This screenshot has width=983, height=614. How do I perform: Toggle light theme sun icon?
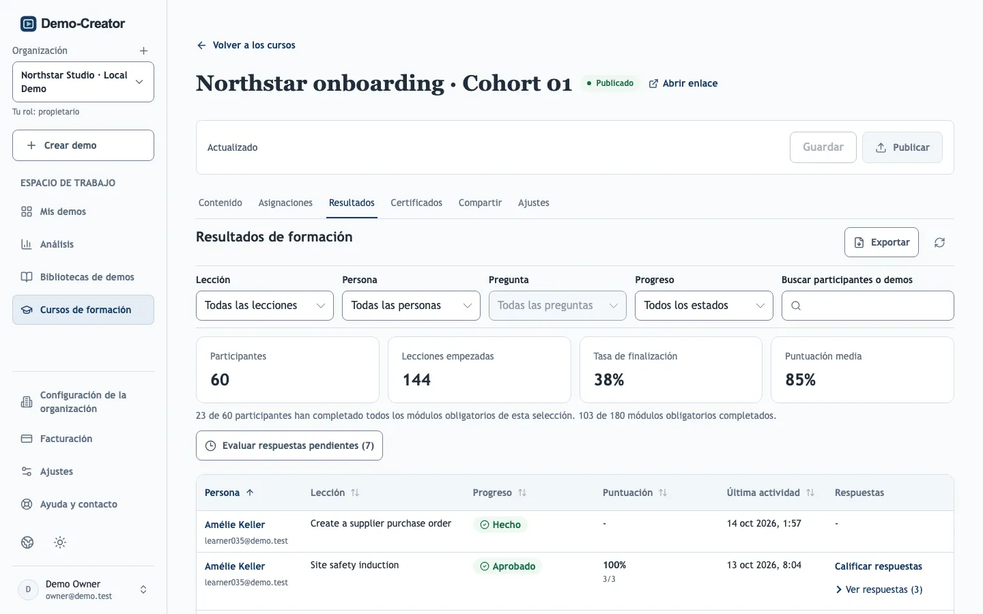60,542
